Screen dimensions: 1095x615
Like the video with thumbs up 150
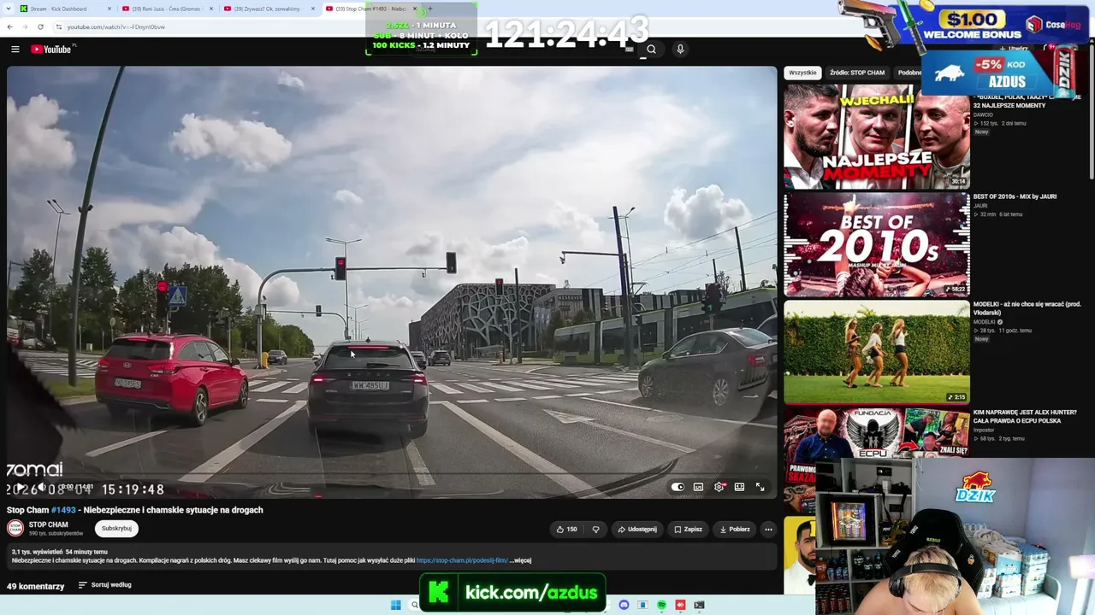click(566, 529)
